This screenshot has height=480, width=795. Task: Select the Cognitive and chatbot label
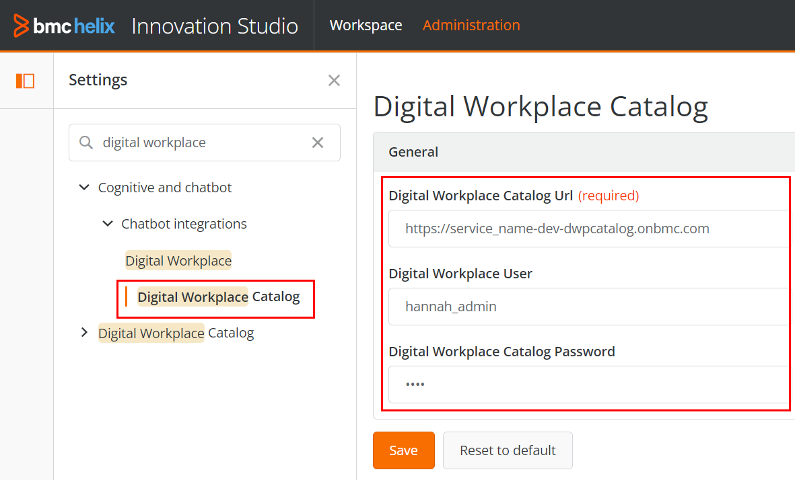point(165,188)
